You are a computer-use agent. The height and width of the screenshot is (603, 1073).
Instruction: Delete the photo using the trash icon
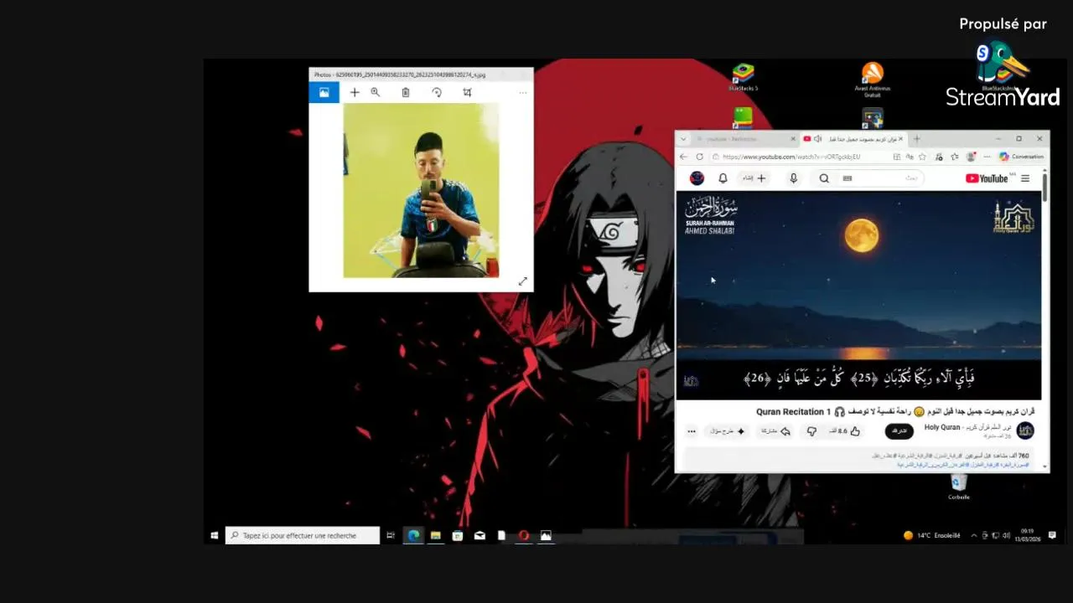[406, 92]
